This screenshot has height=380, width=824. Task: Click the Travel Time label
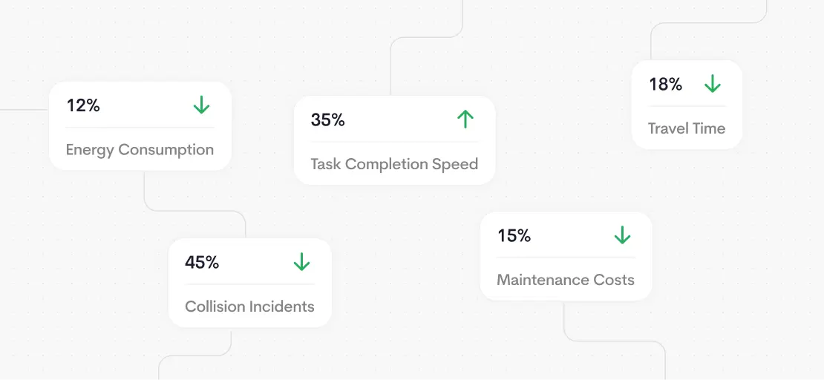click(687, 128)
